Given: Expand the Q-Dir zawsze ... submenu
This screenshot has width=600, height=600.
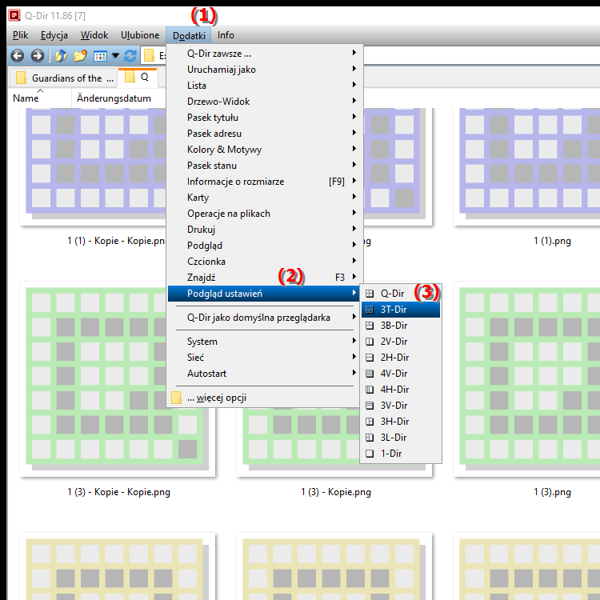Looking at the screenshot, I should tap(265, 54).
